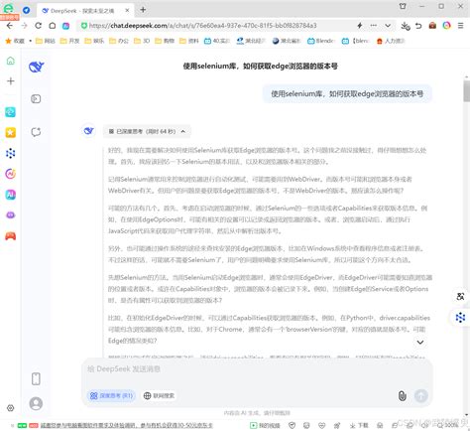Viewport: 470px width, 431px height.
Task: Click the download scissors toolbar icon
Action: 406,26
